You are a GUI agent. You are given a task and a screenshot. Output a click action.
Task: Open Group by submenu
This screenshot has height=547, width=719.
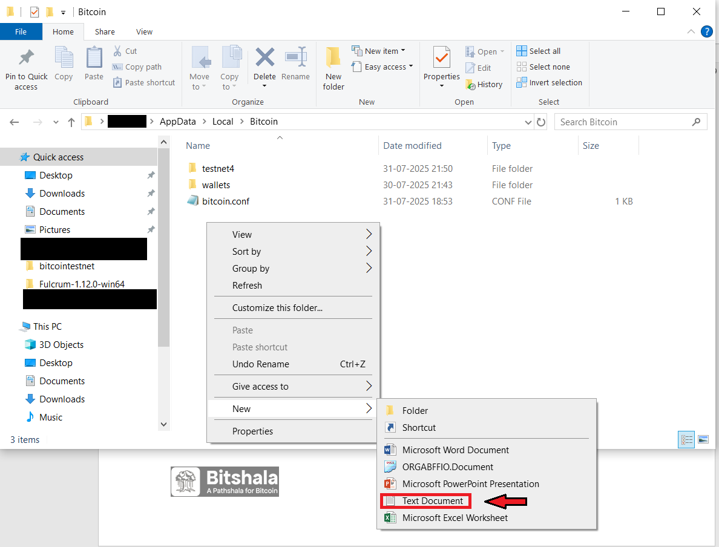(294, 269)
